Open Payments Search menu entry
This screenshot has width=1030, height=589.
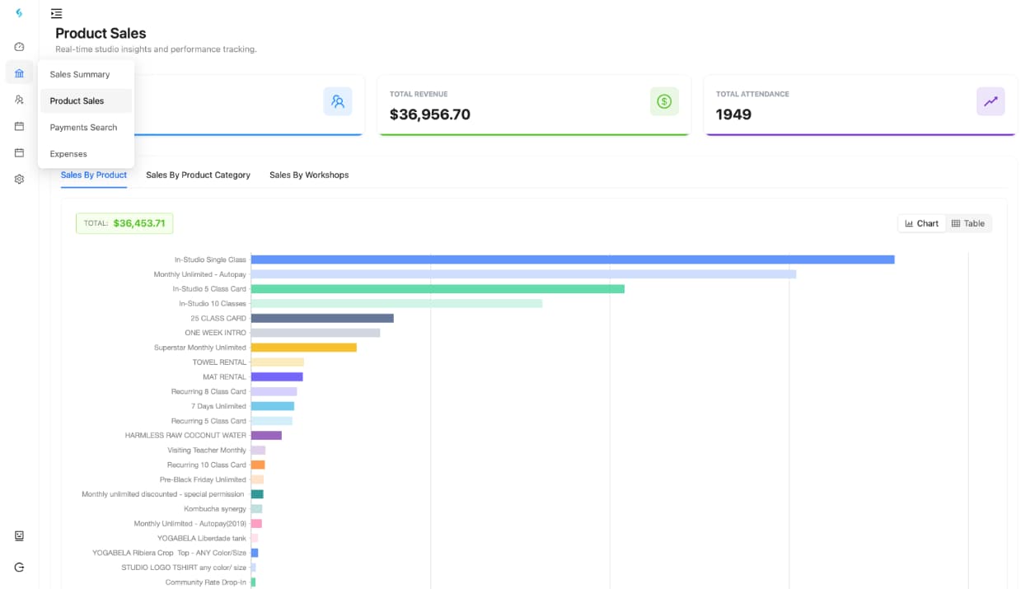[x=83, y=128]
